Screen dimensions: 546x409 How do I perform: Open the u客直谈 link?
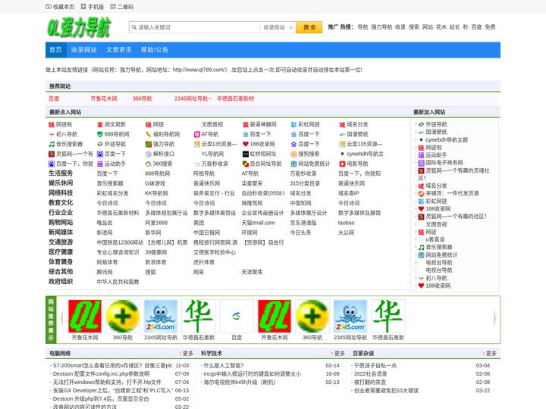(x=435, y=239)
